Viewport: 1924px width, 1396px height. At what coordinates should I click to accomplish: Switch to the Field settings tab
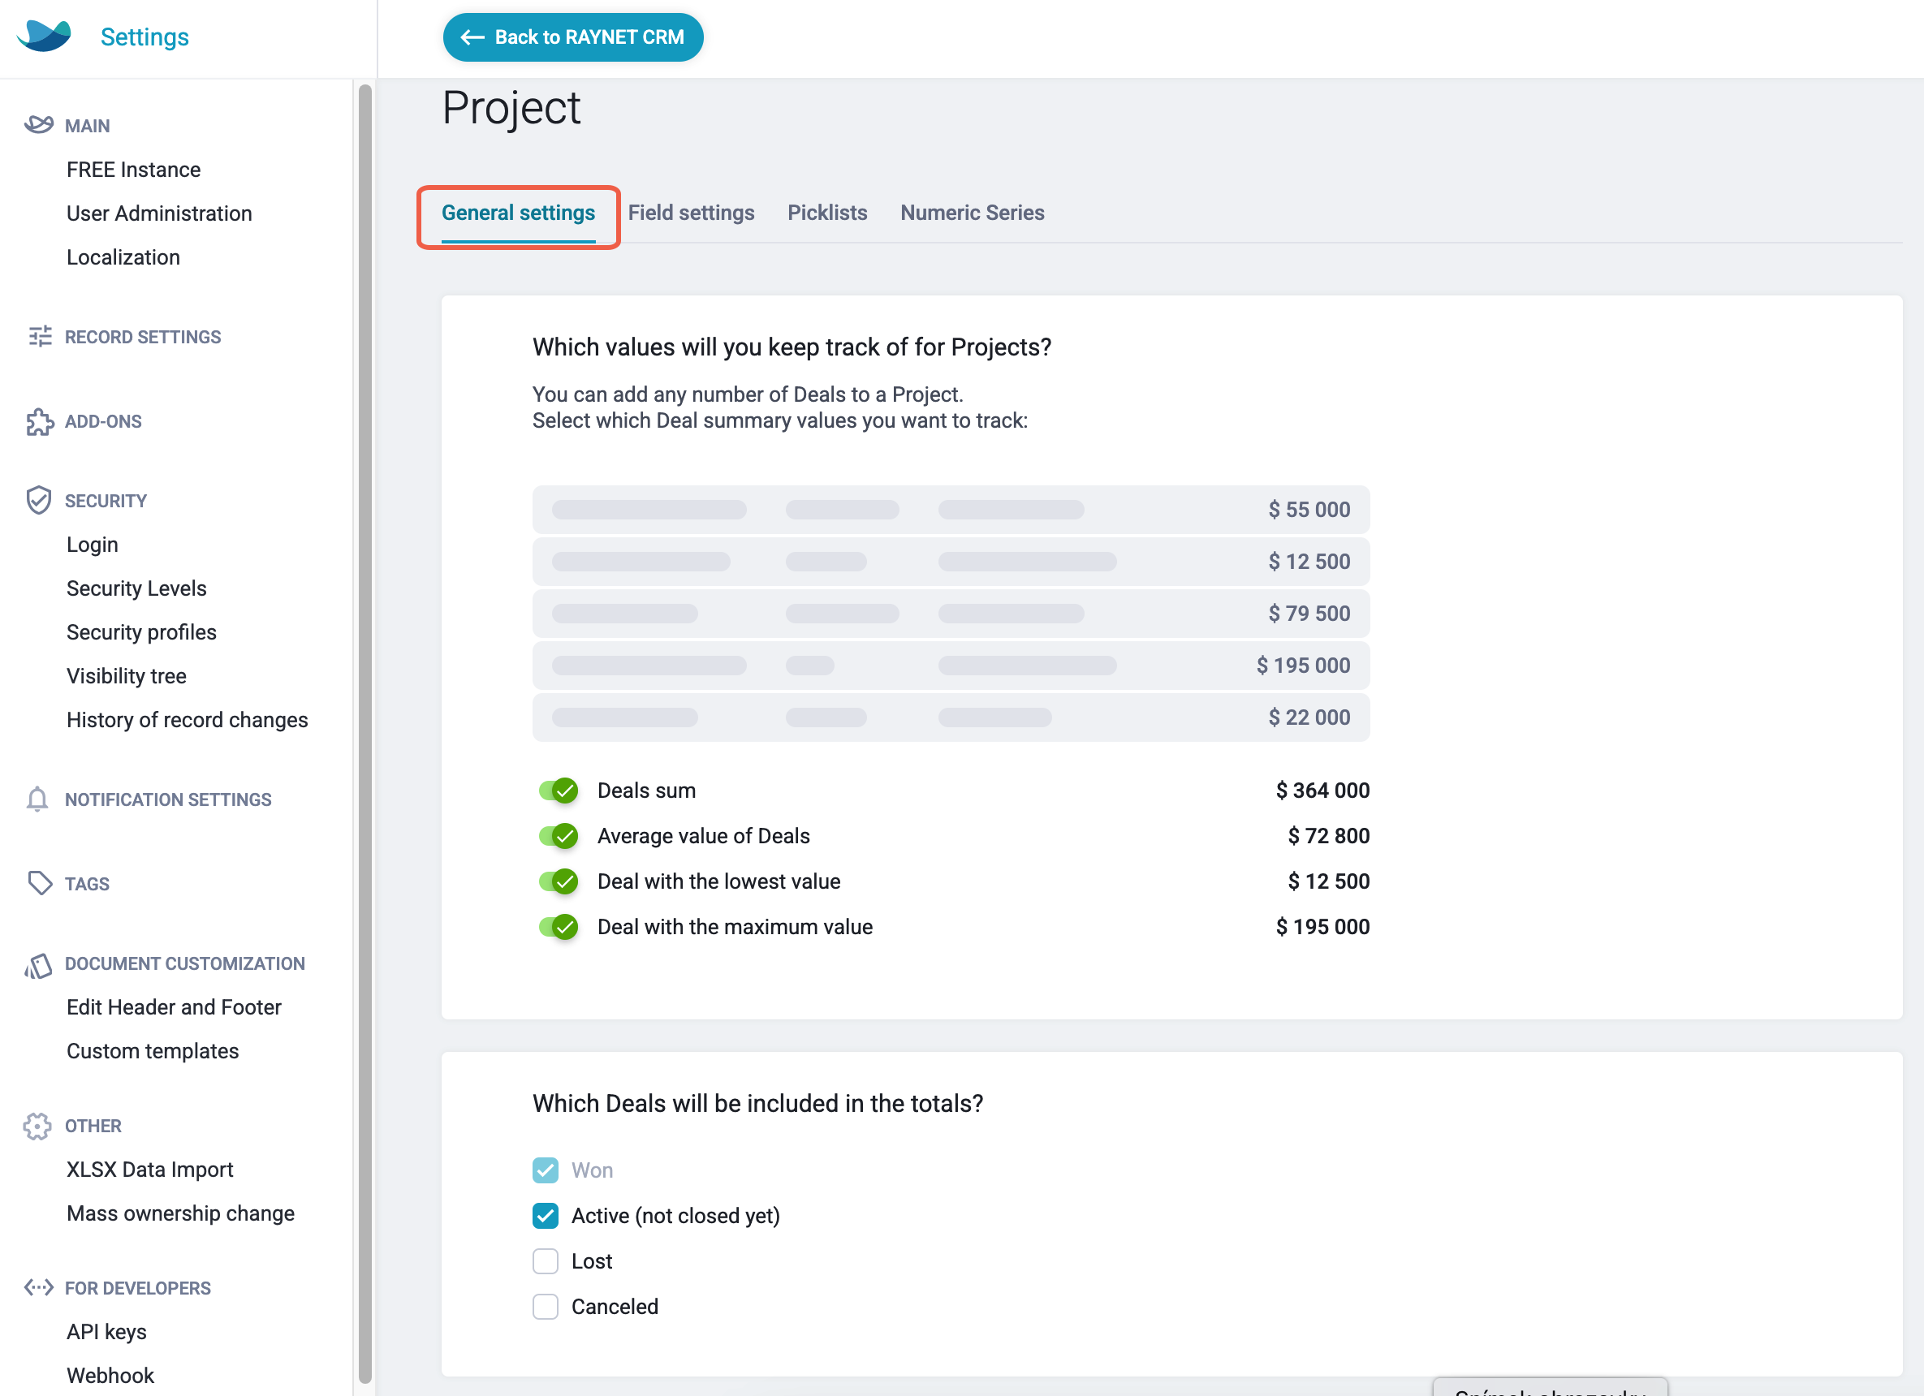tap(691, 213)
